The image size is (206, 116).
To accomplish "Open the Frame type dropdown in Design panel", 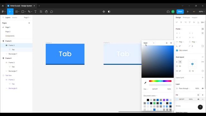I will click(x=179, y=29).
